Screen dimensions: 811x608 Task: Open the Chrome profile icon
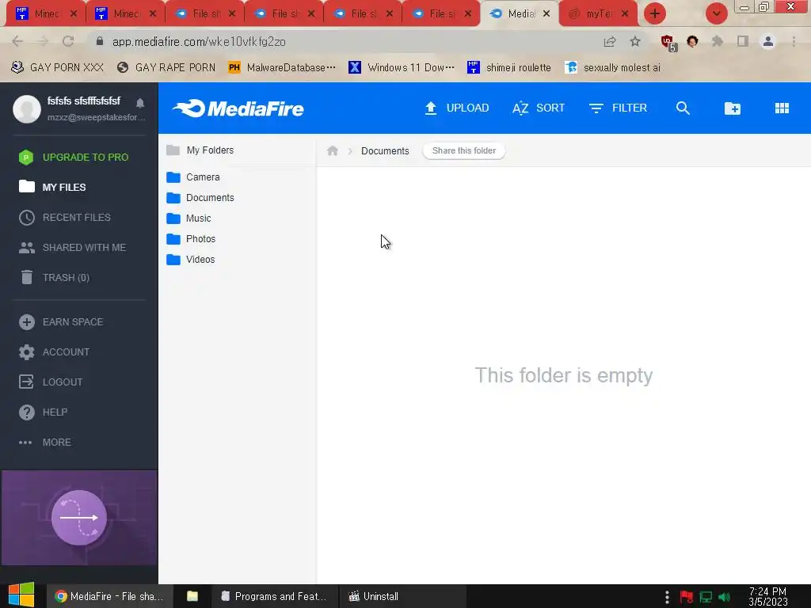(768, 41)
